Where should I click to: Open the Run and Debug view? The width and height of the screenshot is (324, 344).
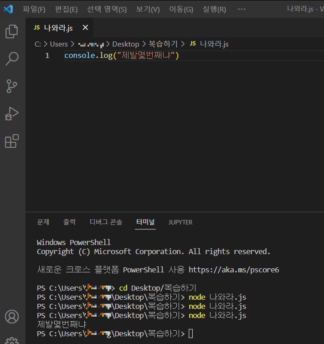click(12, 114)
